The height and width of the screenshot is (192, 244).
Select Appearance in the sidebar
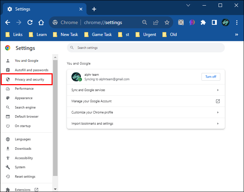23,98
